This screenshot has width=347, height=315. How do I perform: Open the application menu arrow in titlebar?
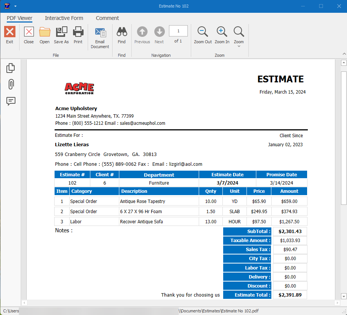(15, 6)
